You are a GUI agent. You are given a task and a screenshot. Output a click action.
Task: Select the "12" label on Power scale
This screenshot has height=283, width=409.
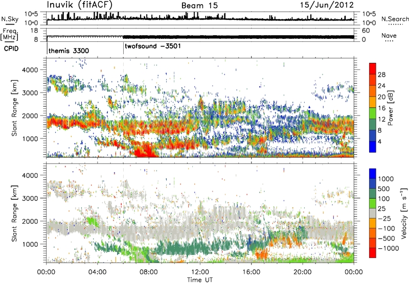tap(381, 120)
